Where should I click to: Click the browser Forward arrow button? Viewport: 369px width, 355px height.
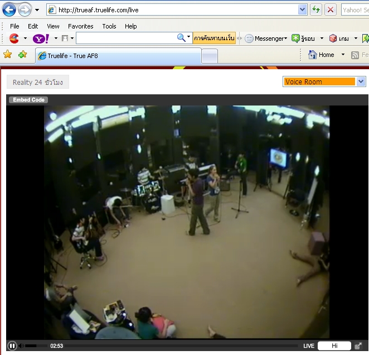(x=25, y=10)
